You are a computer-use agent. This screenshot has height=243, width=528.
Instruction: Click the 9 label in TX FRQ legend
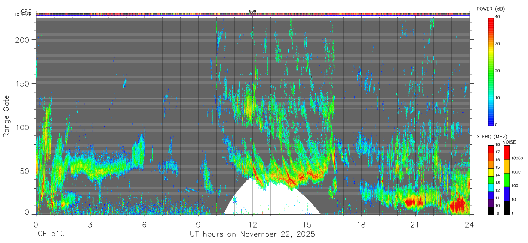497,213
